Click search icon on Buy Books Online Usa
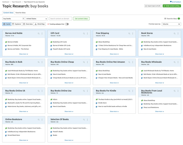The width and height of the screenshot is (183, 145). [84, 91]
